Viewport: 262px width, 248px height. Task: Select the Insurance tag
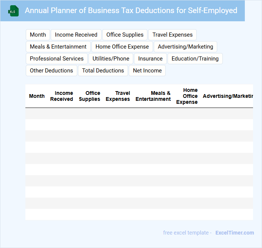[150, 59]
